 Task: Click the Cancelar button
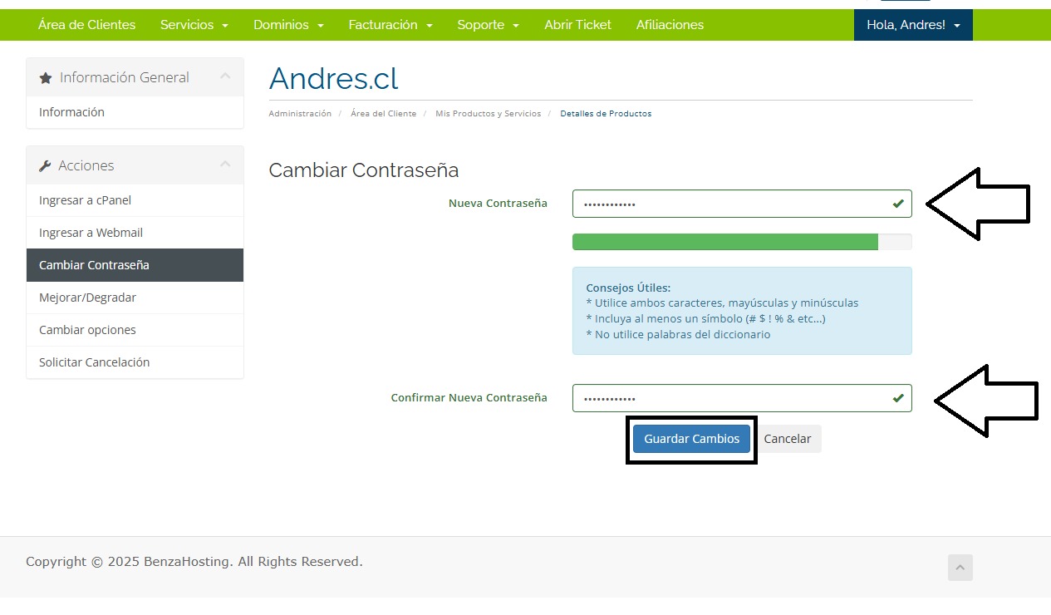tap(788, 439)
